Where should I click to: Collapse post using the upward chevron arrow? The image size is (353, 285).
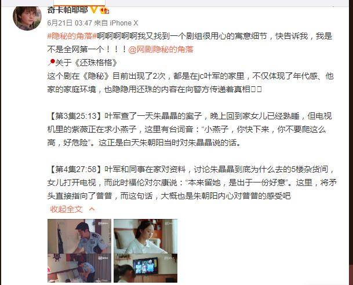tap(92, 209)
